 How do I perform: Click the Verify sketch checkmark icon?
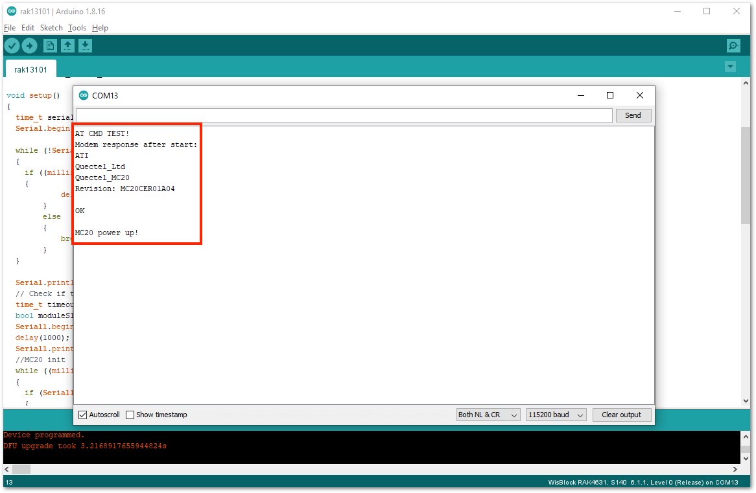tap(12, 46)
